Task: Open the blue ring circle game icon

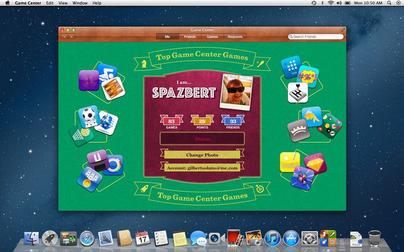Action: [x=113, y=165]
